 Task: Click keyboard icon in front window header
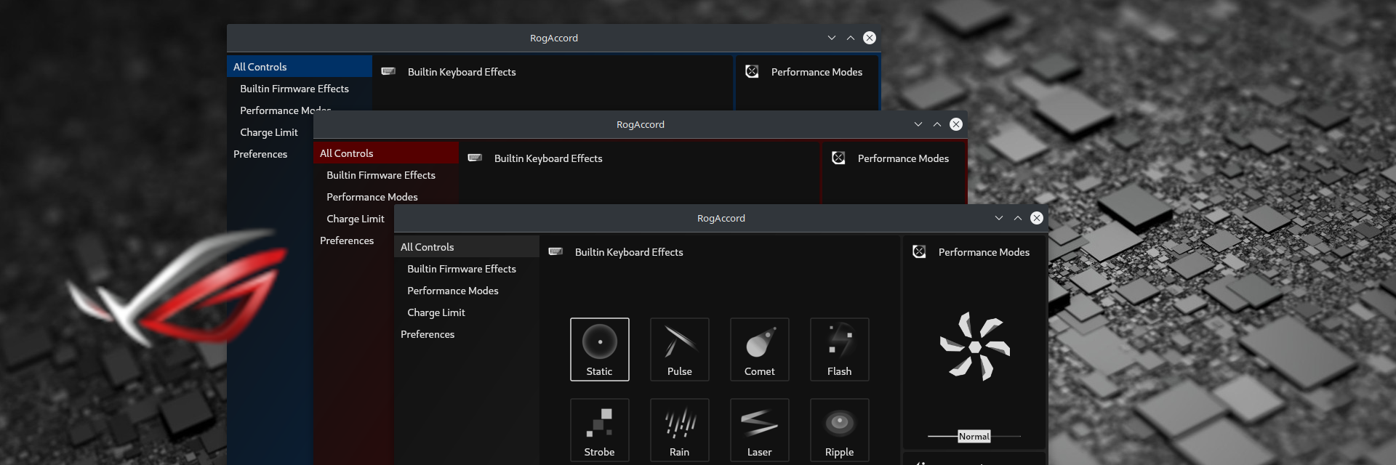pyautogui.click(x=555, y=251)
